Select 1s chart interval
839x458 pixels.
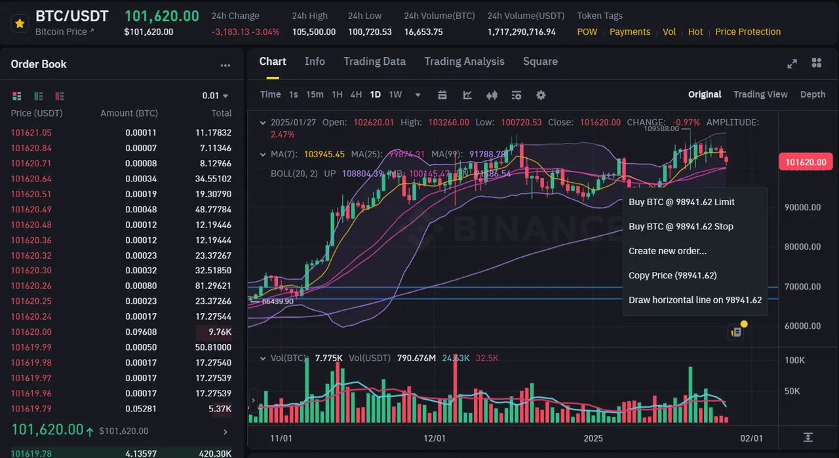(x=294, y=94)
